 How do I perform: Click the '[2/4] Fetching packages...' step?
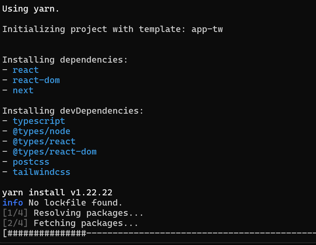[x=70, y=223]
